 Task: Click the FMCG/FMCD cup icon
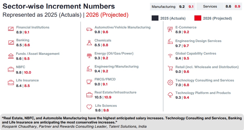coord(89,82)
